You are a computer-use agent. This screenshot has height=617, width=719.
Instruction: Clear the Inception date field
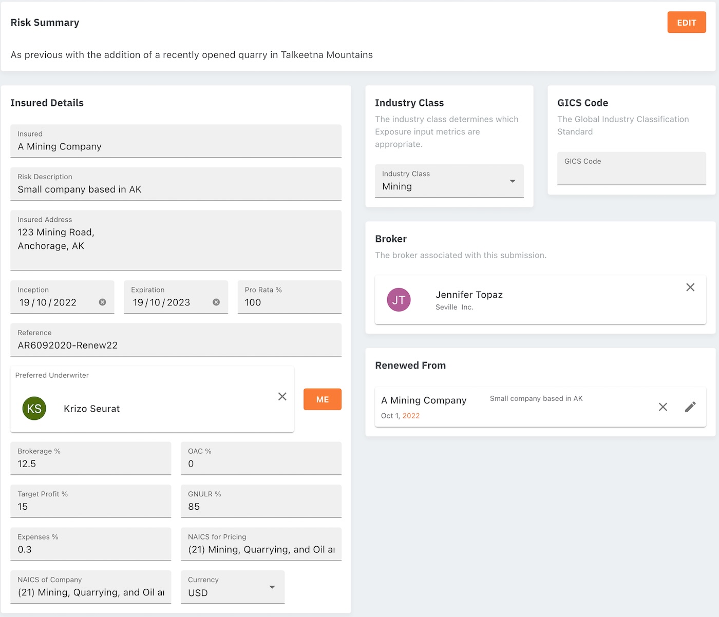pos(103,302)
